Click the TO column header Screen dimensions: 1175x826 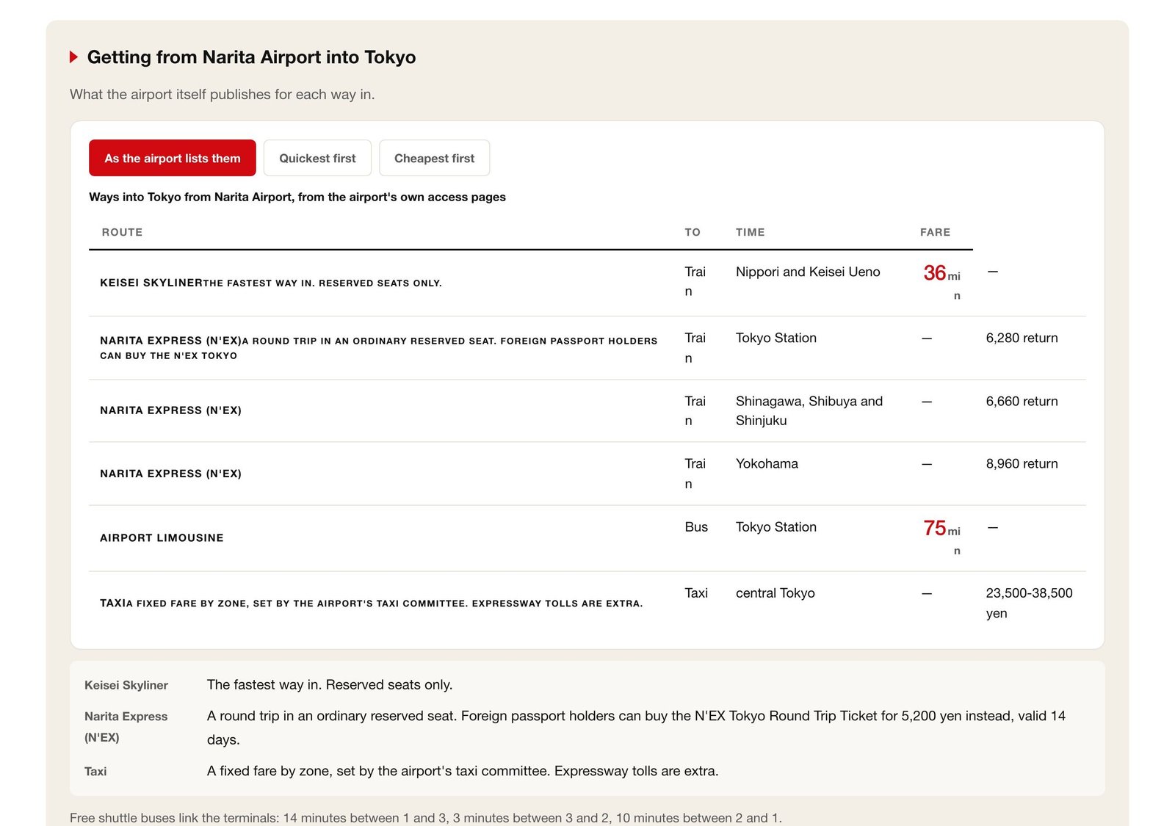coord(693,232)
